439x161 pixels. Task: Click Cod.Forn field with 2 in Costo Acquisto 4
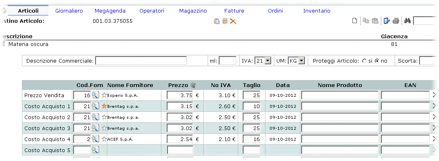click(82, 139)
